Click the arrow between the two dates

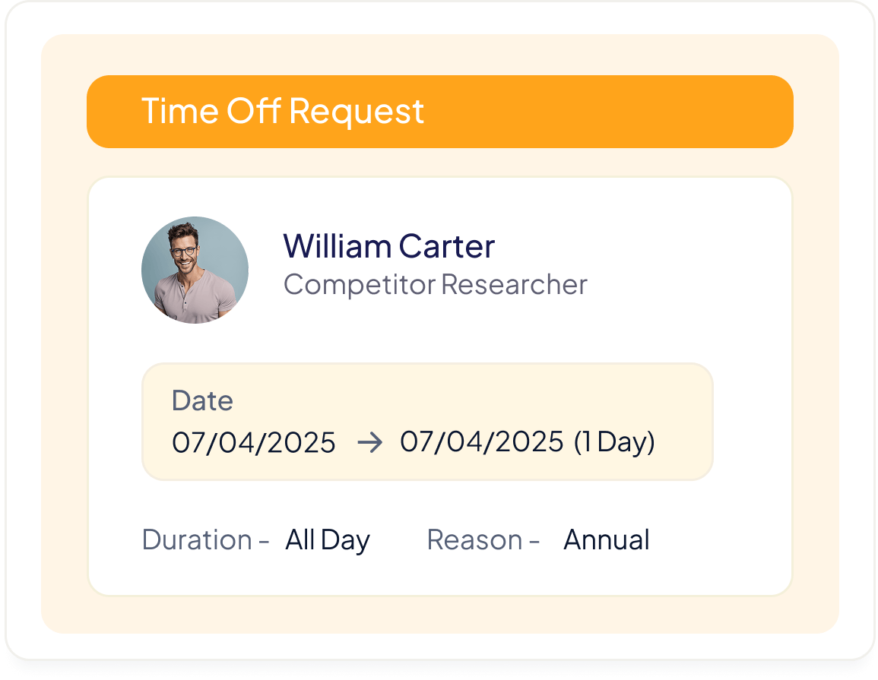(x=369, y=442)
